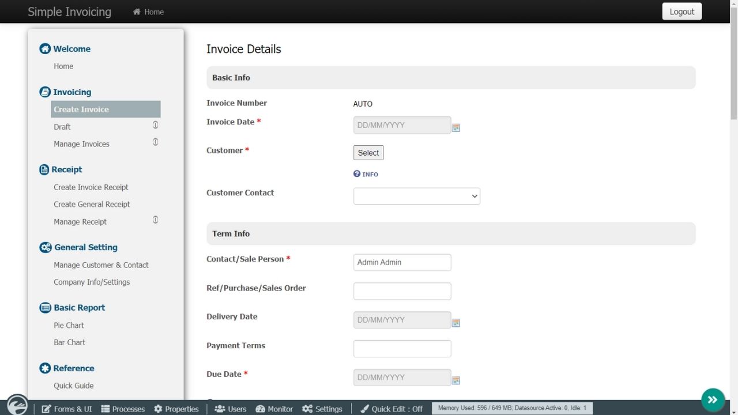Toggle Quick Edit mode off/on
The image size is (738, 415).
(x=391, y=409)
